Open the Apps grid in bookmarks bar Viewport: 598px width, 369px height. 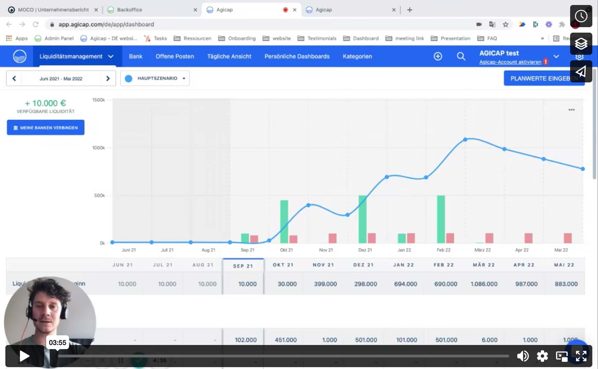(17, 38)
